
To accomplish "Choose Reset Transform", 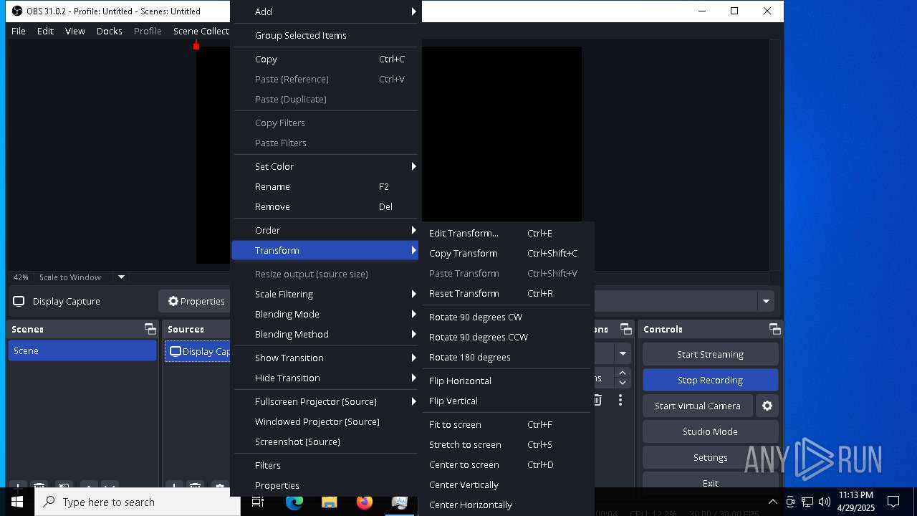I will click(508, 293).
